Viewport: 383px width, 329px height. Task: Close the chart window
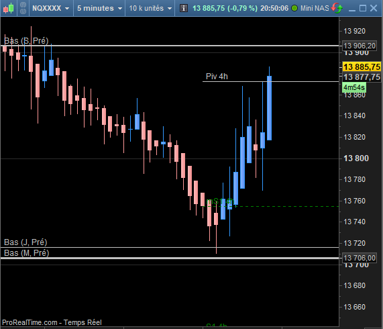click(x=374, y=8)
